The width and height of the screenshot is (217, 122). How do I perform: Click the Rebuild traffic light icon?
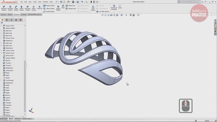click(91, 2)
